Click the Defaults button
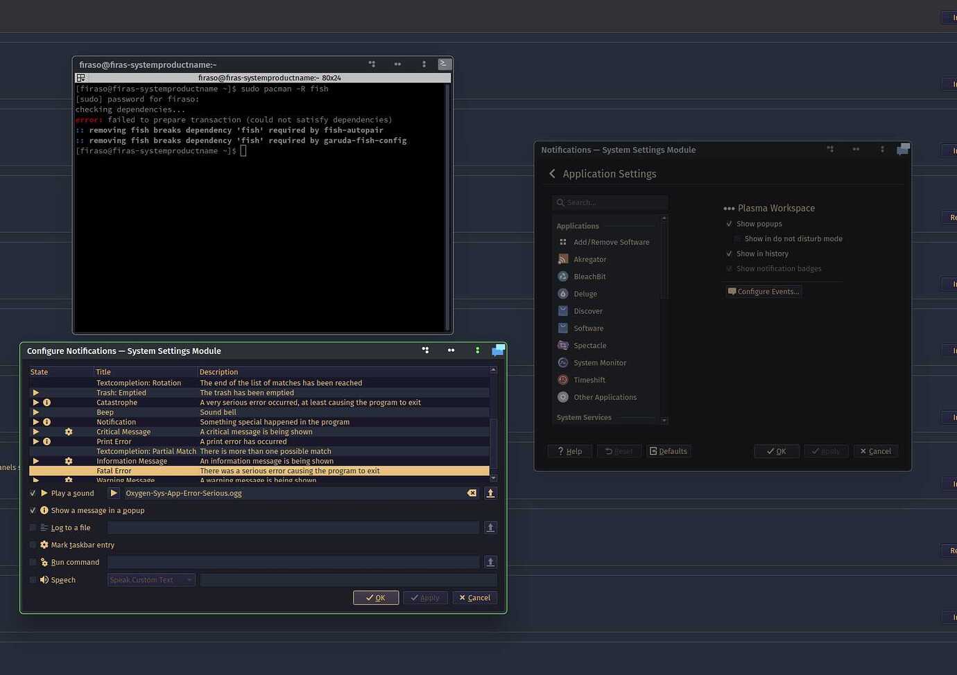957x675 pixels. tap(668, 450)
